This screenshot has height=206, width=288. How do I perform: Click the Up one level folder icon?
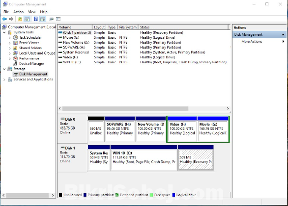tap(20, 19)
